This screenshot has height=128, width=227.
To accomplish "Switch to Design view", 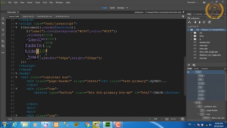I will 121,8.
